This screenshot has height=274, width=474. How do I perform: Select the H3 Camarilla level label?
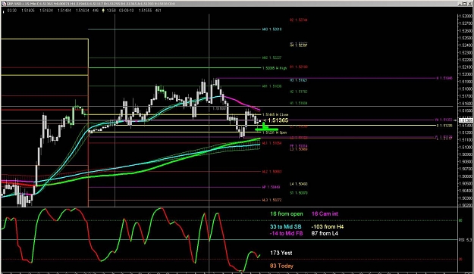(298, 80)
